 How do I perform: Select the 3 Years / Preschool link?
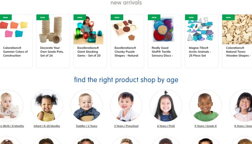tap(126, 126)
